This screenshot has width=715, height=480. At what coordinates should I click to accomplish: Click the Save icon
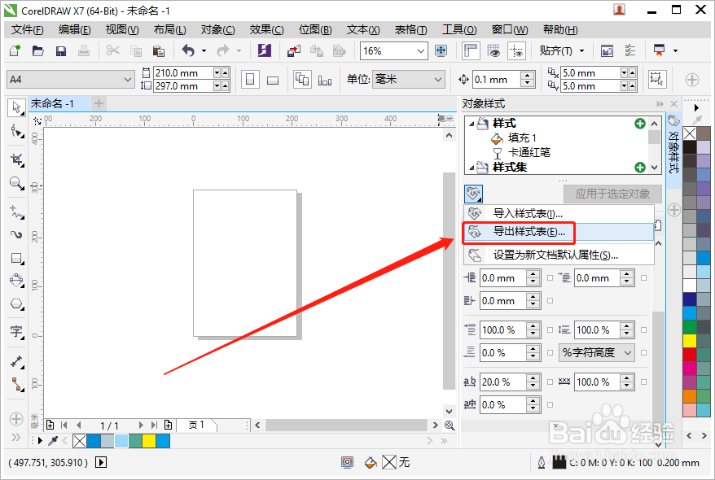60,50
